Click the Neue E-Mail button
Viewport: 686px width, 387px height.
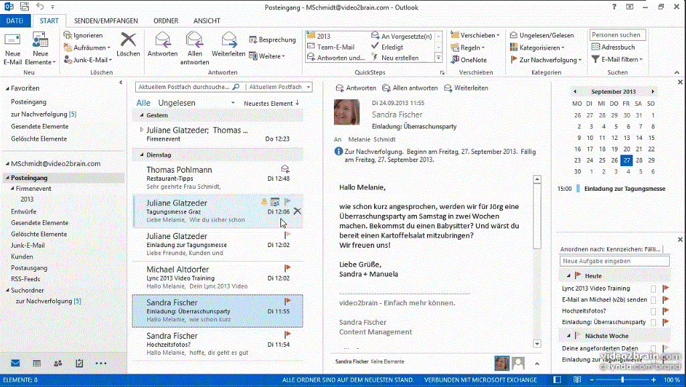tap(12, 49)
